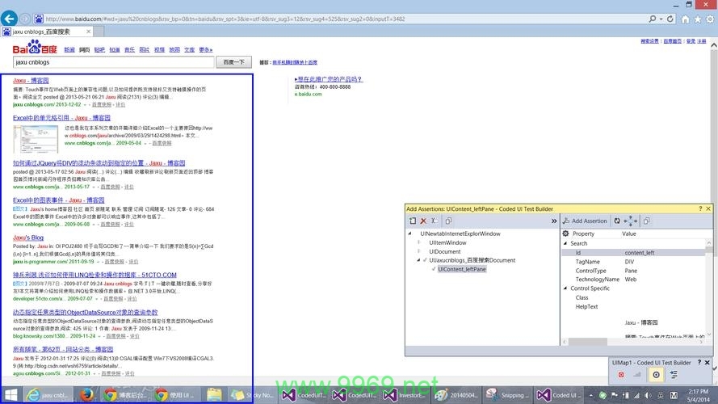Open Firefox from the taskbar

[86, 395]
